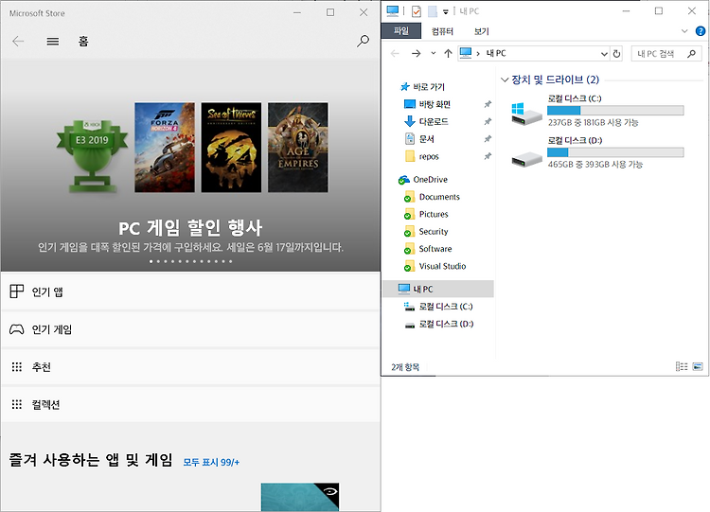This screenshot has height=512, width=710.
Task: Open the OneDrive Software folder
Action: pyautogui.click(x=435, y=249)
